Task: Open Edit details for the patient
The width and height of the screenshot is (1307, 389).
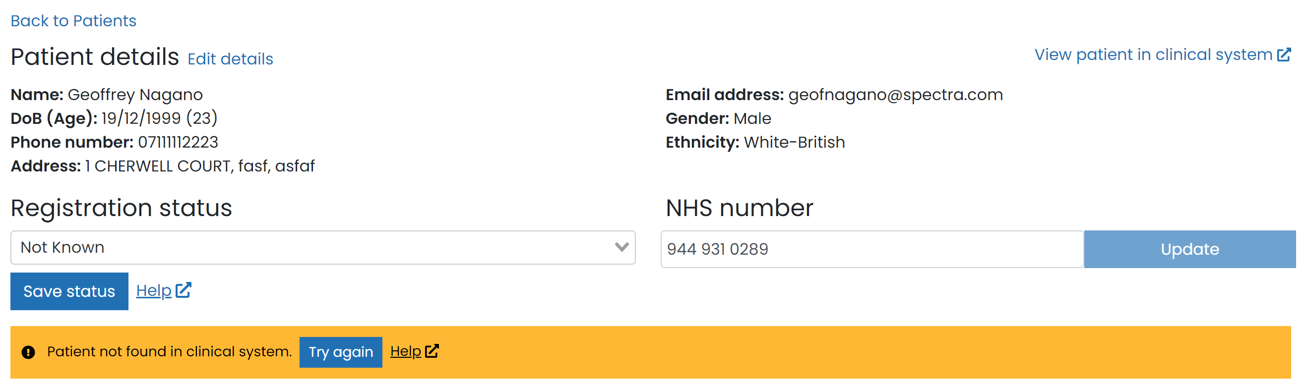Action: click(230, 59)
